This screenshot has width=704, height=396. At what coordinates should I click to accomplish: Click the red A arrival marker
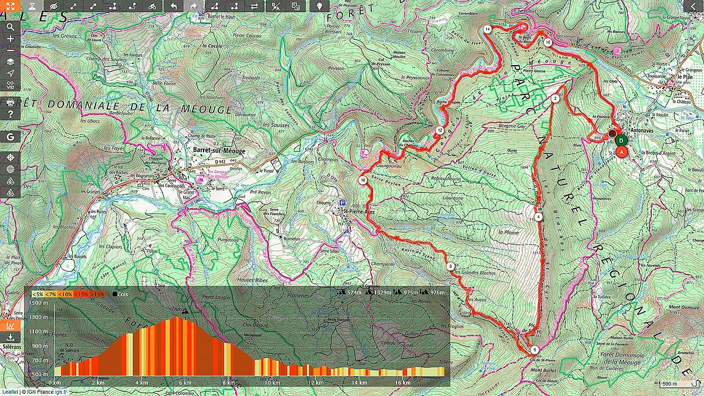coord(622,151)
